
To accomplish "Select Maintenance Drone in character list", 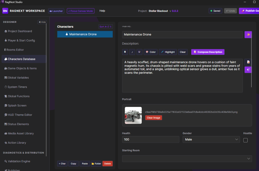I will pyautogui.click(x=85, y=34).
